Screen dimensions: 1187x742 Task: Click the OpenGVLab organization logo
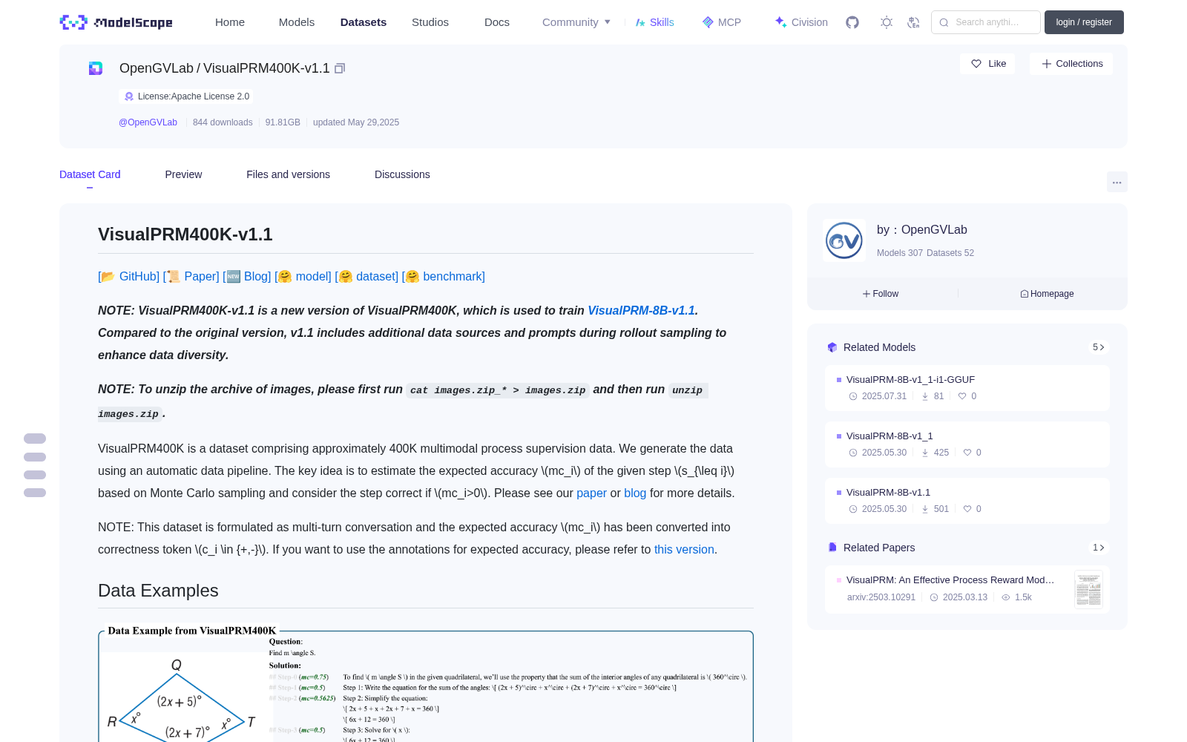click(844, 240)
